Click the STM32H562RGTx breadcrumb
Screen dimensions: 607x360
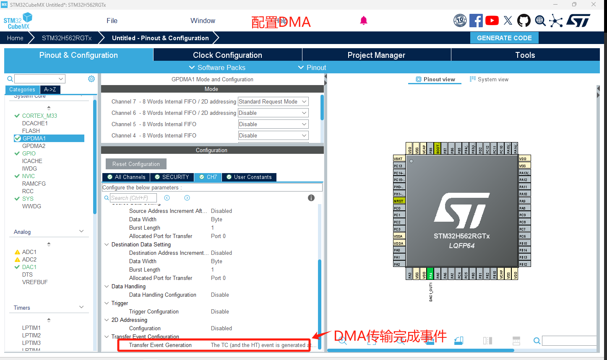point(67,38)
